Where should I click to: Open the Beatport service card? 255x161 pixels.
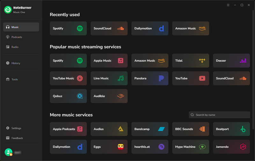pos(231,129)
